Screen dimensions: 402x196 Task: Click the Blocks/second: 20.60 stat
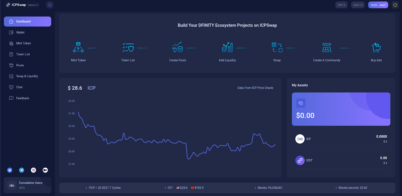pyautogui.click(x=353, y=188)
